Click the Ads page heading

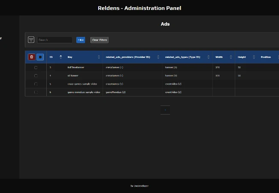(165, 24)
